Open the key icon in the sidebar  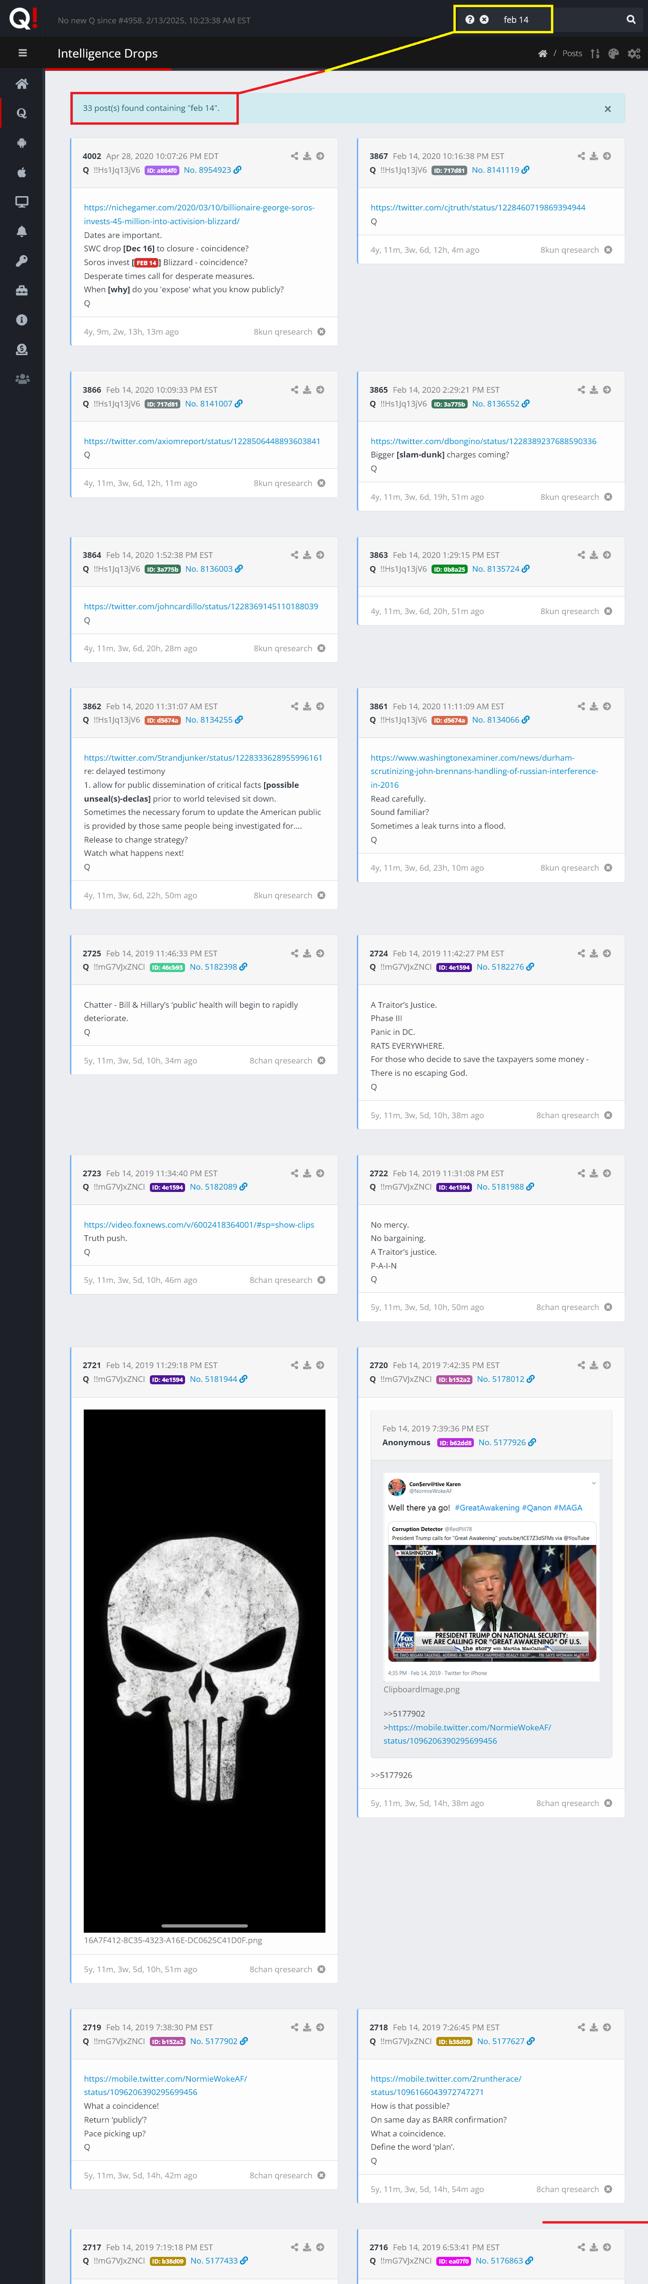pos(22,261)
